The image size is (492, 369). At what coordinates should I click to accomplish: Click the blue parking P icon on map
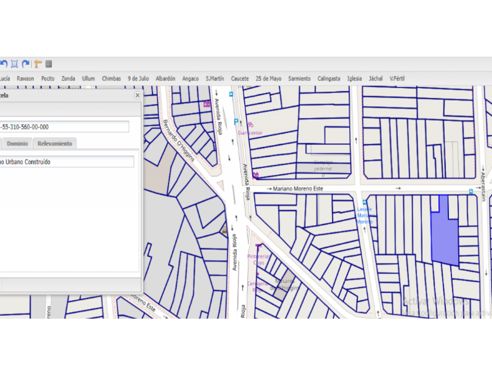tap(236, 122)
